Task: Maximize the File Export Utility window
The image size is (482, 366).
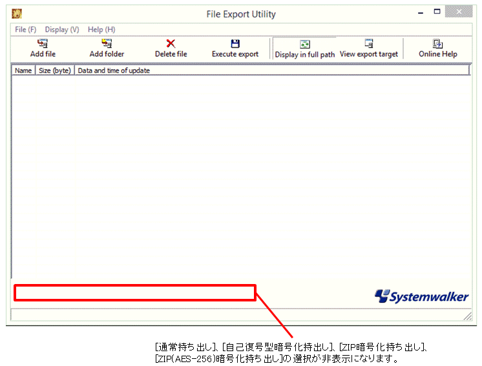Action: click(437, 12)
